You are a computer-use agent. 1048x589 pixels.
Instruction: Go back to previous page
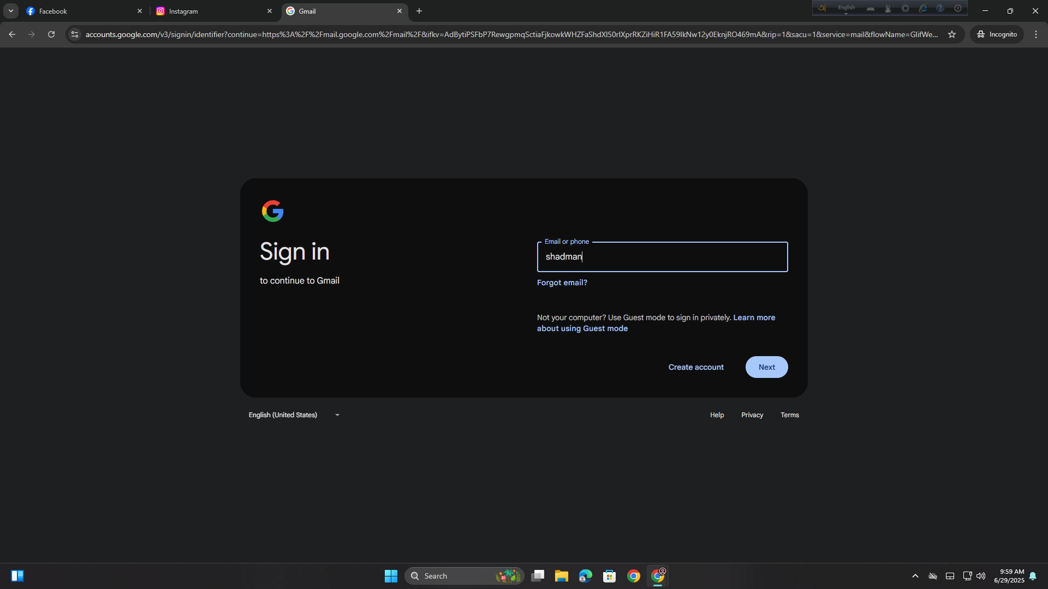pos(12,34)
